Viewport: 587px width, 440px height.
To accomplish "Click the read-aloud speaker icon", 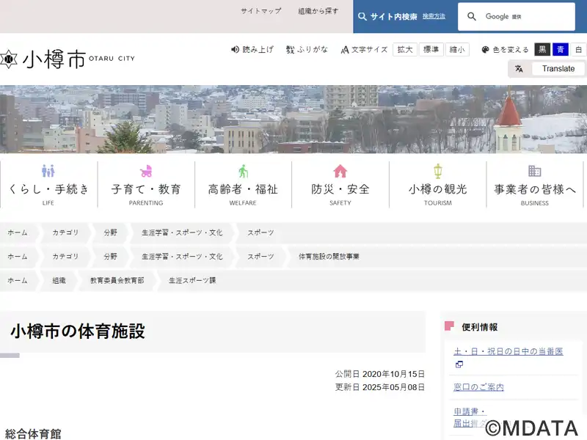I will tap(236, 49).
